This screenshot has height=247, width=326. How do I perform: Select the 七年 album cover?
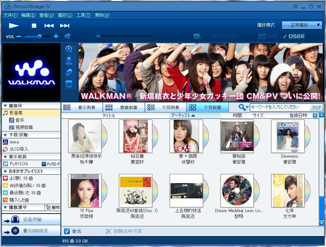[288, 191]
